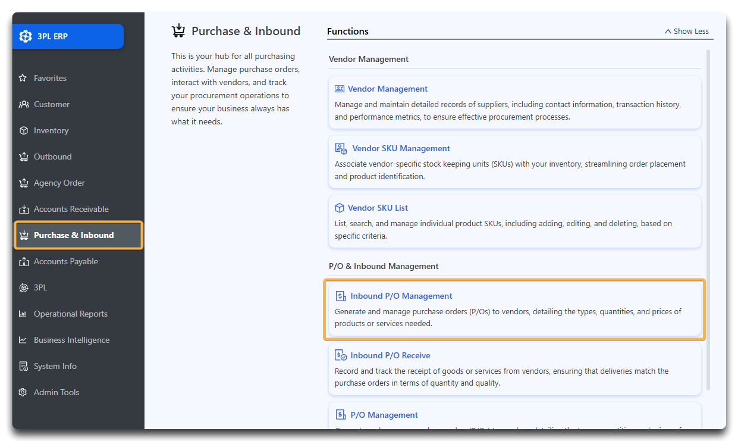Click the Favorites star icon
The height and width of the screenshot is (441, 738).
pyautogui.click(x=23, y=78)
